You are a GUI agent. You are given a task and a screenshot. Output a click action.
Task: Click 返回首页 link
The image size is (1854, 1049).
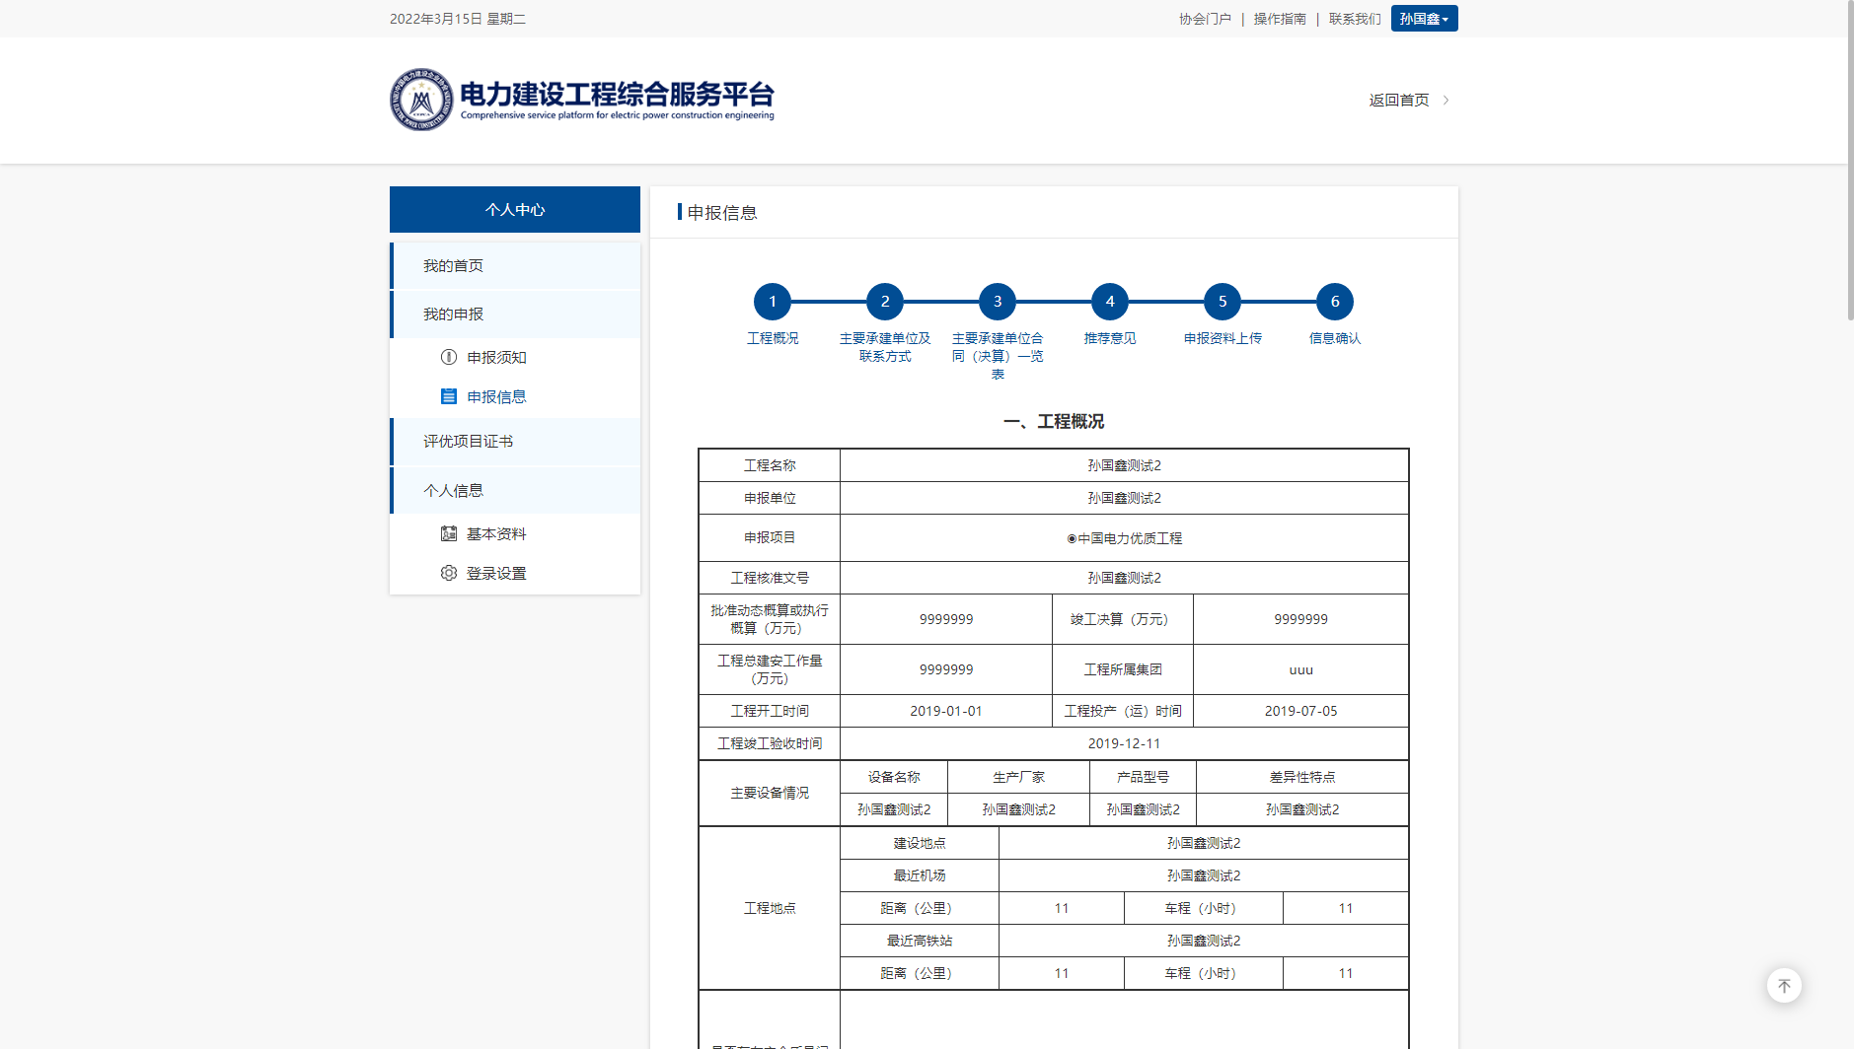point(1399,101)
